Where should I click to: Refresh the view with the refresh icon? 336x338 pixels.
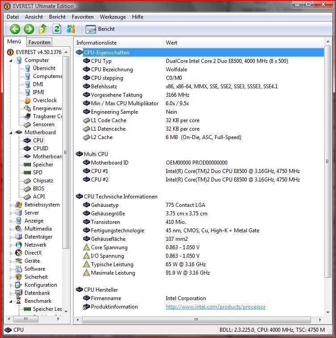pyautogui.click(x=57, y=29)
